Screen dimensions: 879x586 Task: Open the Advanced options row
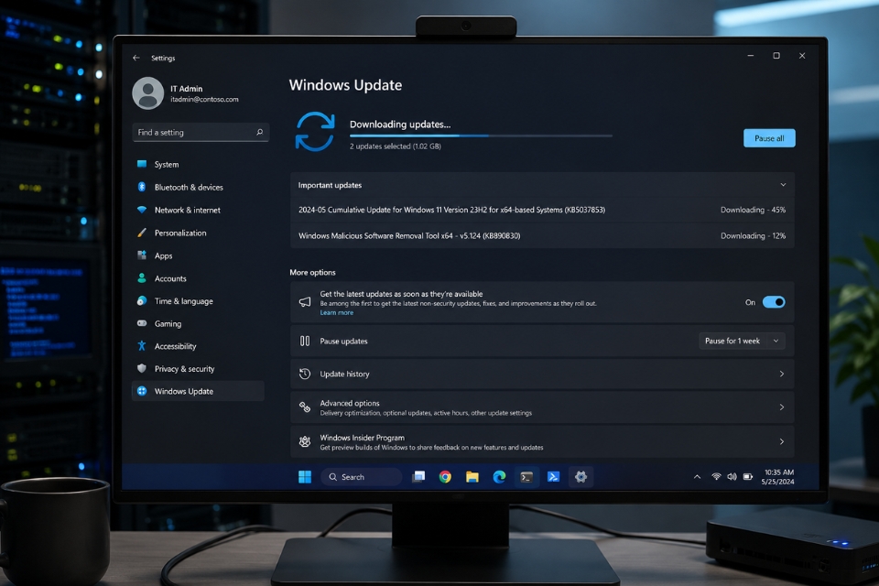click(542, 407)
